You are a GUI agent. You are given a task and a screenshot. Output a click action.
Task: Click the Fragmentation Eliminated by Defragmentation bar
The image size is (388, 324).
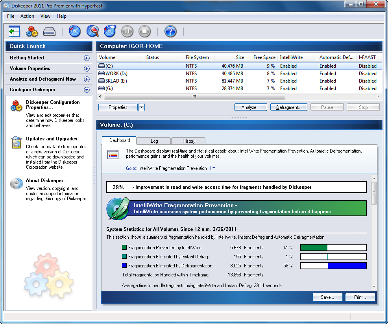click(333, 265)
